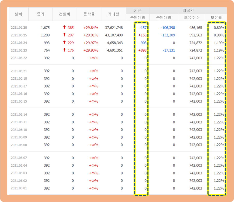The image size is (234, 202).
Task: Click the 기관 group header
Action: (x=138, y=10)
